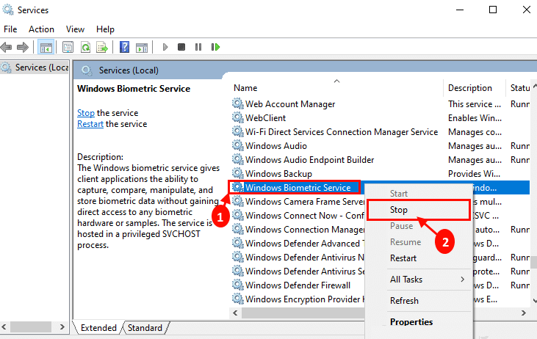
Task: Click the tree pane's scroll-left arrow
Action: click(4, 327)
